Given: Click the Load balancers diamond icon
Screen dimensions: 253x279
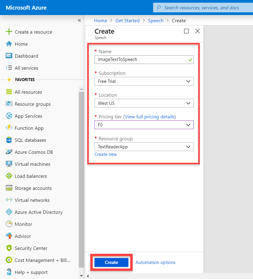Looking at the screenshot, I should [9, 176].
